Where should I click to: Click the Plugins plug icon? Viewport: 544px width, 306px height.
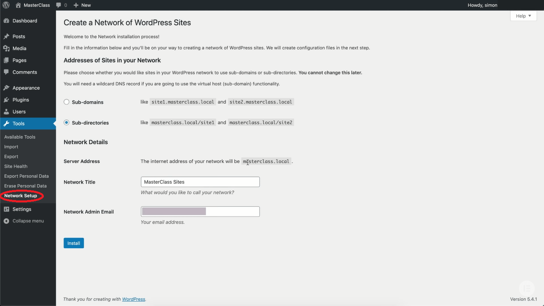(x=6, y=100)
